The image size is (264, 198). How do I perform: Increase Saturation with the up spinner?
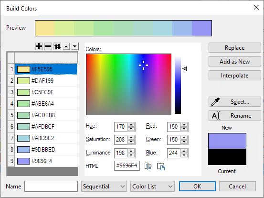pos(131,138)
